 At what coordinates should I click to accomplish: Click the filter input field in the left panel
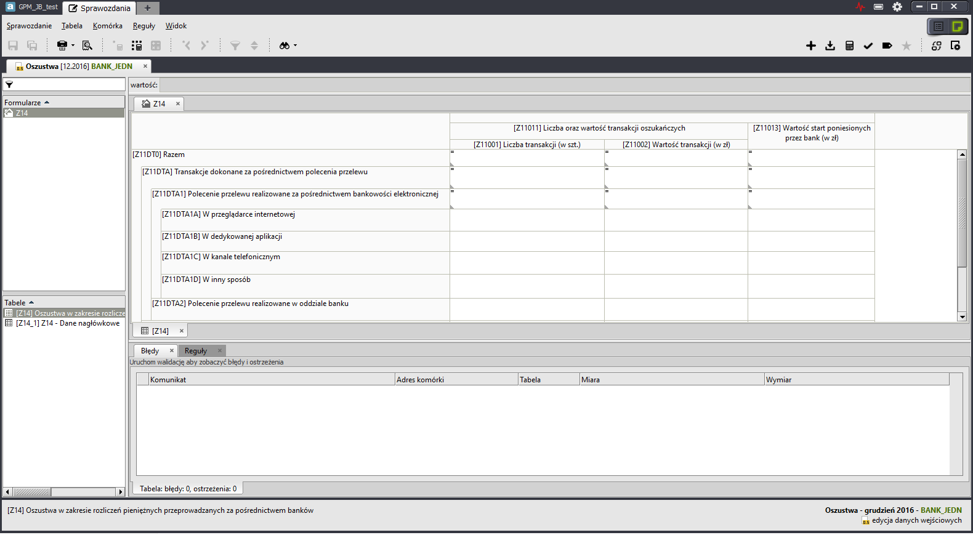pos(68,84)
